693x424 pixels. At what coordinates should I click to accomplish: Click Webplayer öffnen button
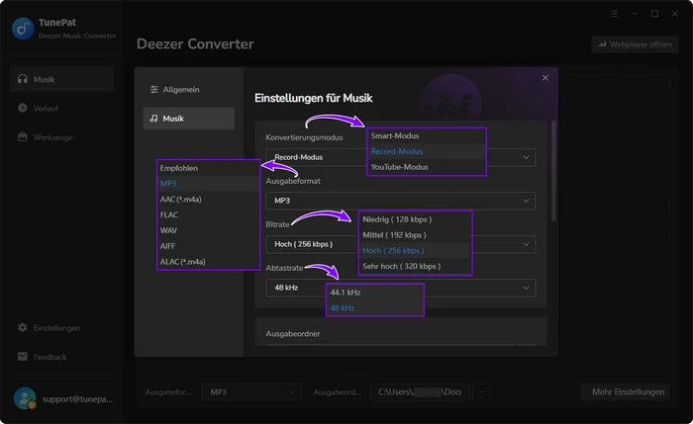[x=635, y=44]
